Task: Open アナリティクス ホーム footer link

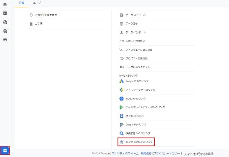Action: (x=125, y=153)
